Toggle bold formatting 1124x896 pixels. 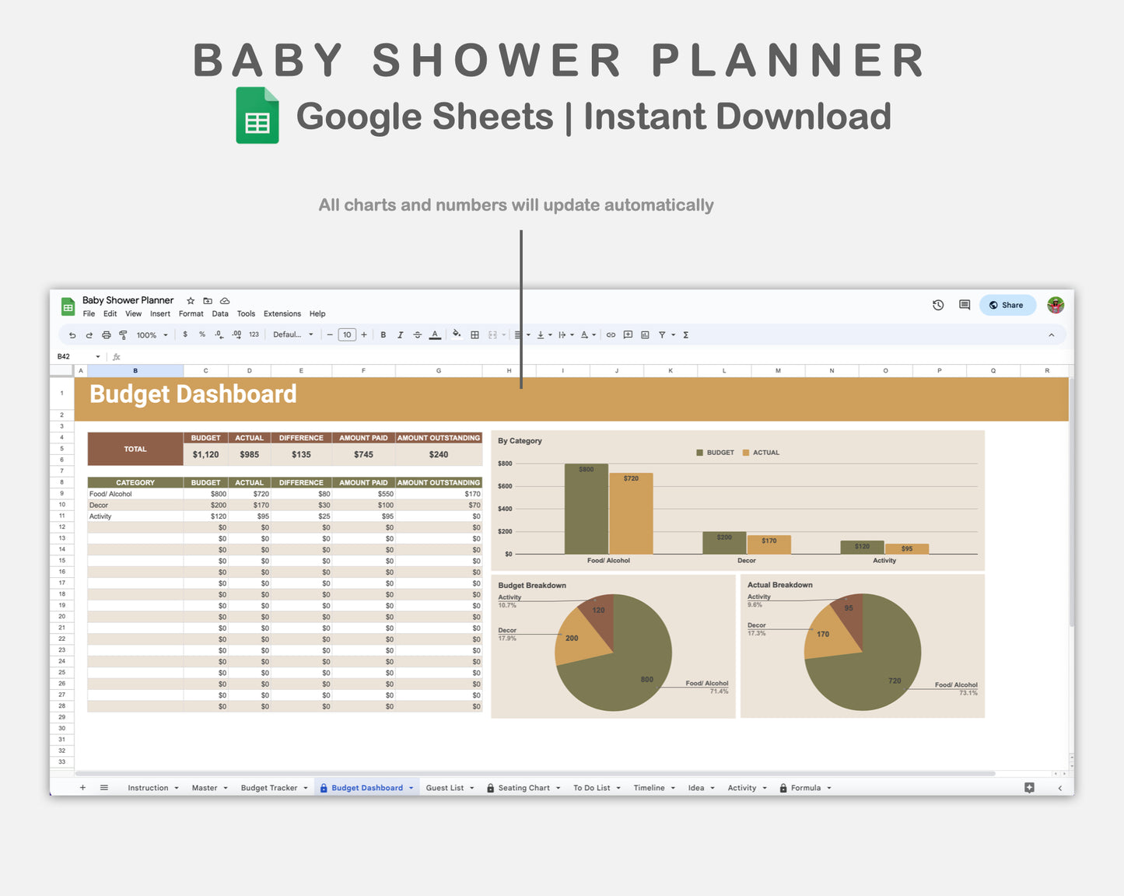[x=383, y=334]
